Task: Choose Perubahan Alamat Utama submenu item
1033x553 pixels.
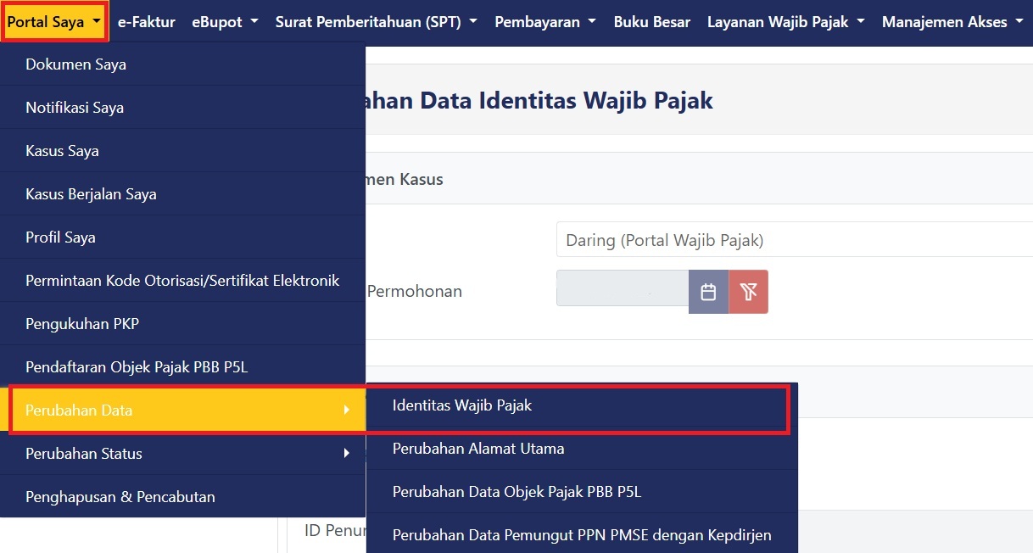Action: (x=478, y=449)
